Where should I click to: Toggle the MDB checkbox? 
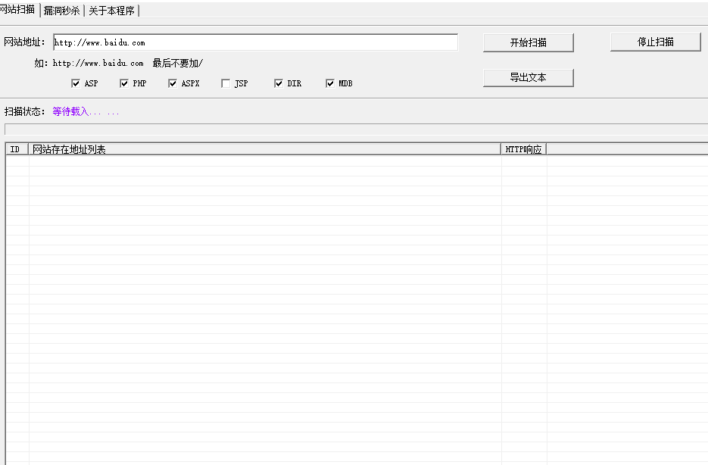tap(330, 83)
